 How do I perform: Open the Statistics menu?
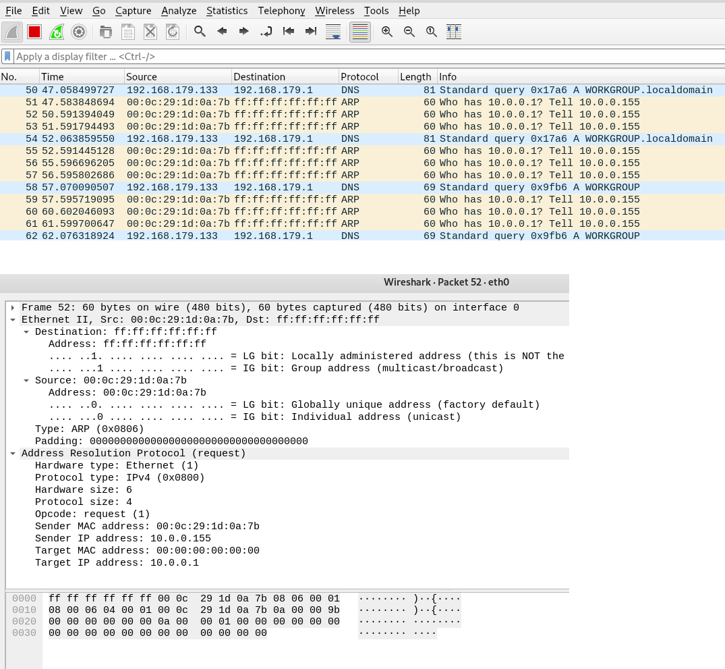[227, 11]
